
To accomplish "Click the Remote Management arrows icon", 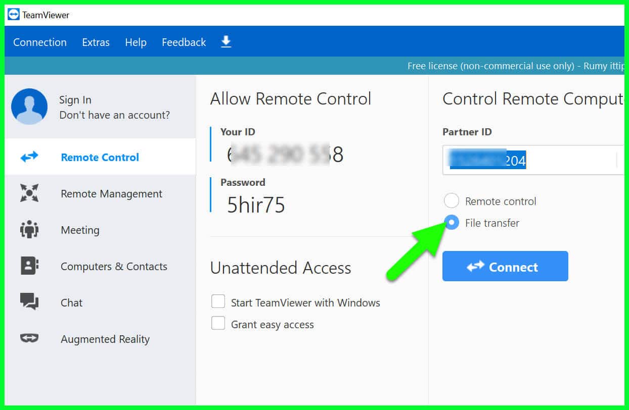I will pyautogui.click(x=29, y=193).
